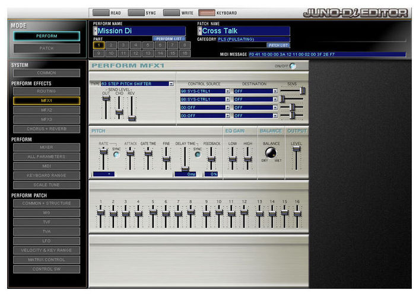Image resolution: width=419 pixels, height=296 pixels.
Task: Click the FINE pitch slider
Action: [166, 158]
